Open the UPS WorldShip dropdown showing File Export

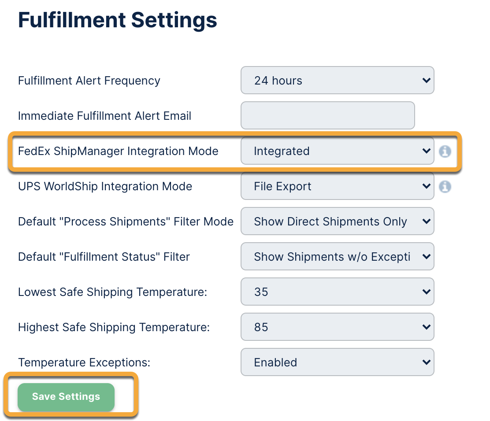(x=337, y=186)
